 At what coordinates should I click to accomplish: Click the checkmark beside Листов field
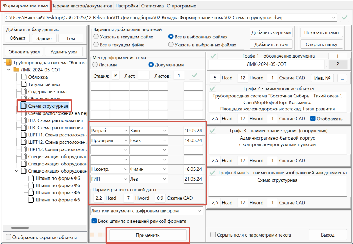(195, 76)
